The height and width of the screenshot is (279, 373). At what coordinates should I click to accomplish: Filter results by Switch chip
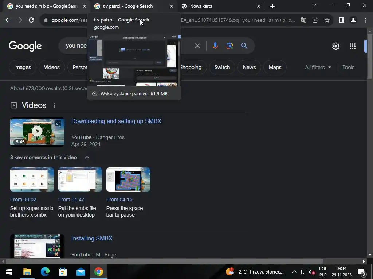click(x=222, y=67)
